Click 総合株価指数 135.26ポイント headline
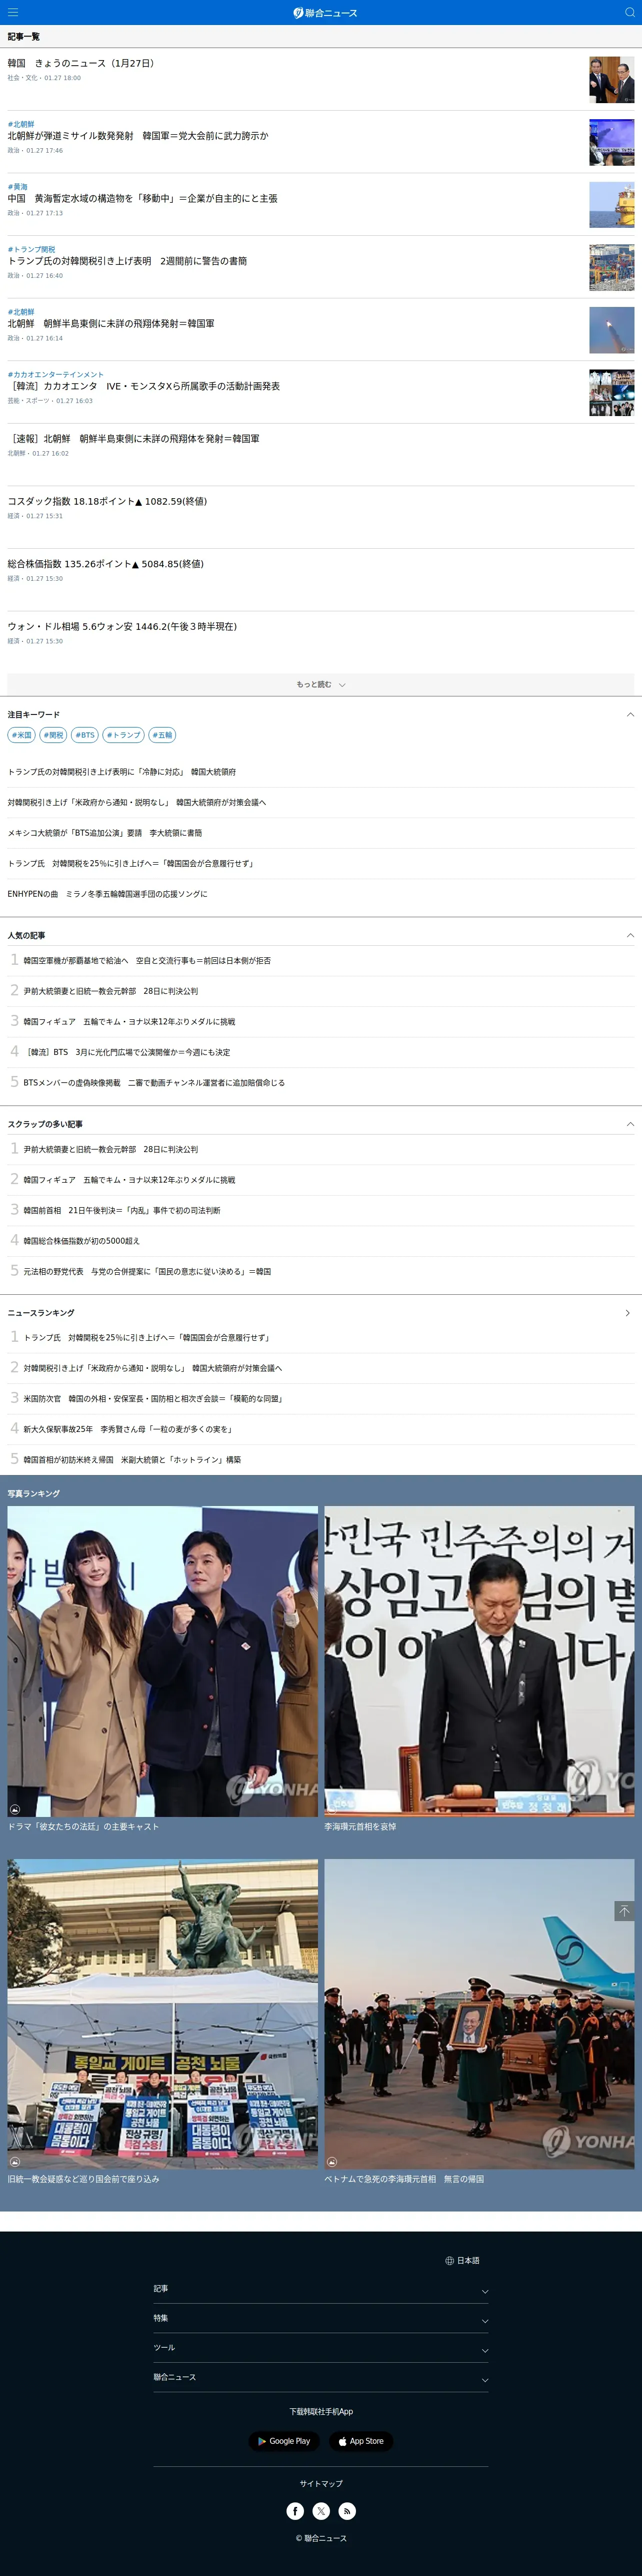Viewport: 642px width, 2576px height. click(105, 564)
